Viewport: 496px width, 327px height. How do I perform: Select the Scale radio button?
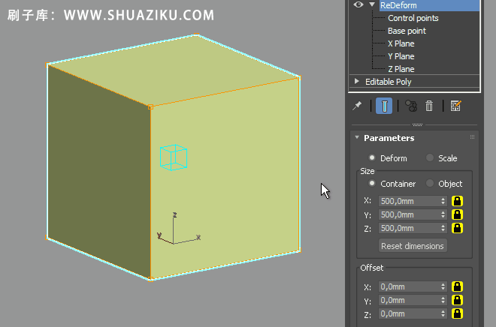430,158
